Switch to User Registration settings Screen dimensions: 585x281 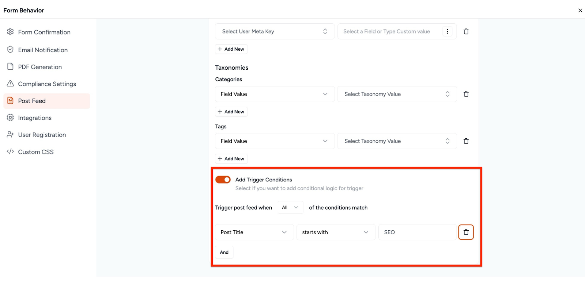(42, 135)
